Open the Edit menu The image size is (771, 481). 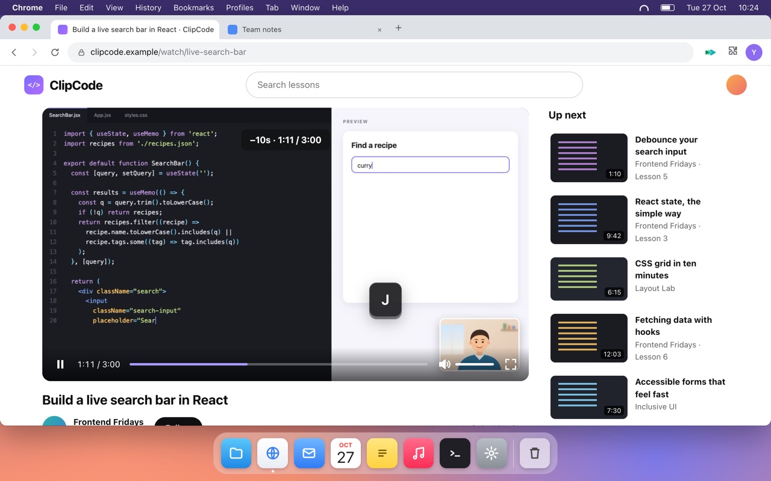(86, 8)
